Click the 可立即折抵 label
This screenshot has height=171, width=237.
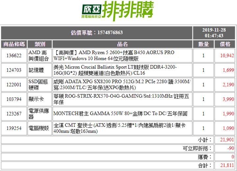197,148
